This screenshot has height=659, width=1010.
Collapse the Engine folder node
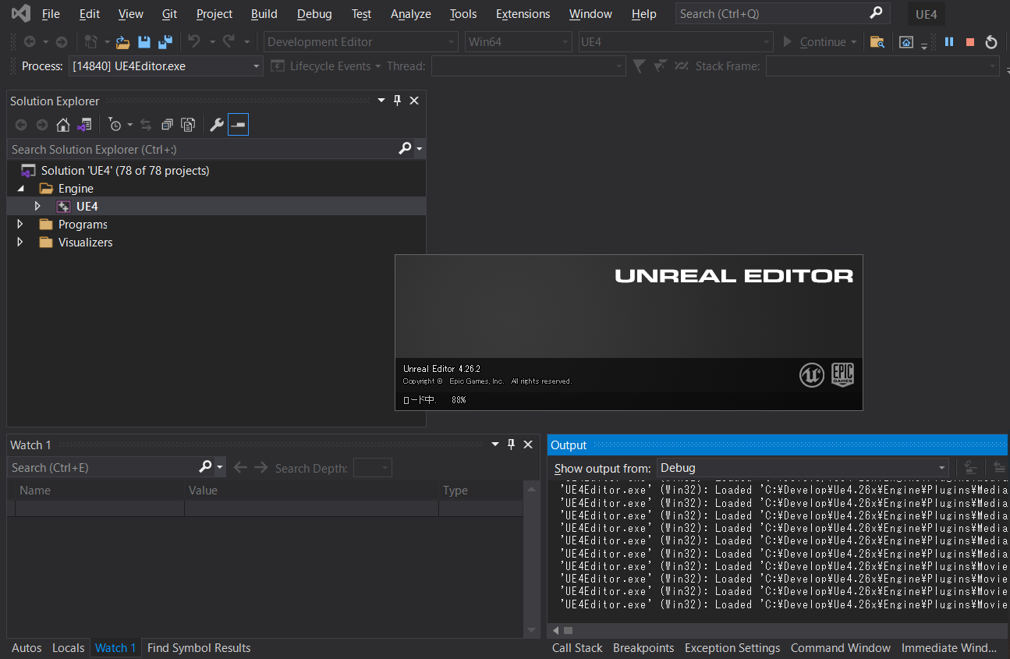tap(21, 189)
